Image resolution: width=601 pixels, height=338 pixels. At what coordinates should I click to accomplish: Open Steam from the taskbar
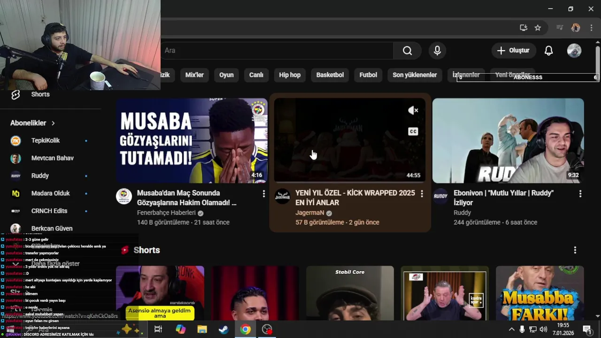(223, 330)
